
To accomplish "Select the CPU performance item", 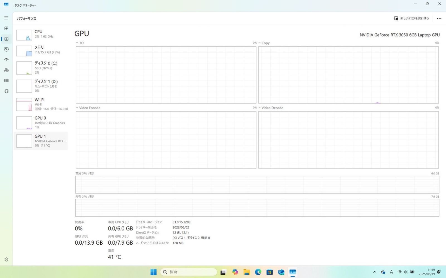I will (x=41, y=35).
